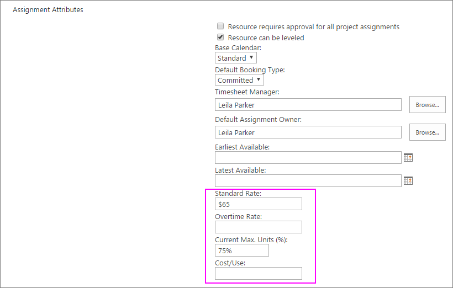Edit the Current Max. Units 75% field
Viewport: 453px width, 288px height.
coord(242,250)
